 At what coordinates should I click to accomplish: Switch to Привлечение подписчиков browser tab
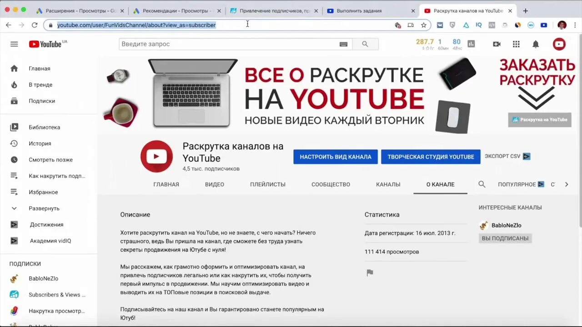coord(275,10)
